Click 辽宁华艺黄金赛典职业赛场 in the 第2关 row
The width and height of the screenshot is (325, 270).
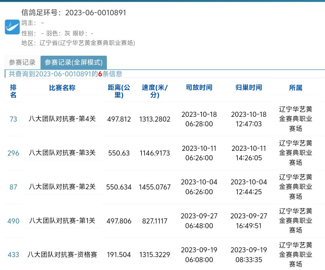click(295, 187)
